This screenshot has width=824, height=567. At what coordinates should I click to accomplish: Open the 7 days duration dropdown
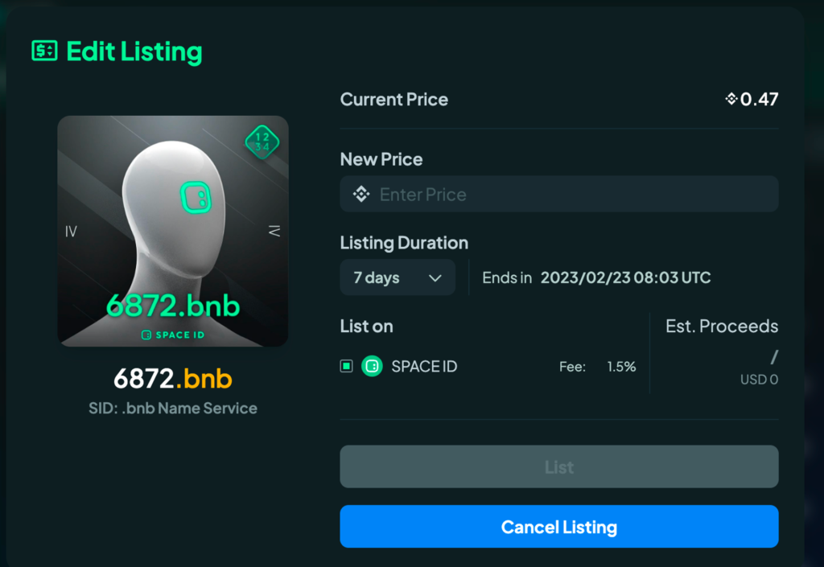tap(398, 277)
